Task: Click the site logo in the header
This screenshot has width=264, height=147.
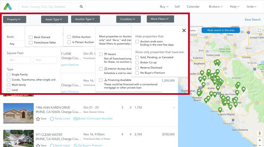Action: point(7,7)
